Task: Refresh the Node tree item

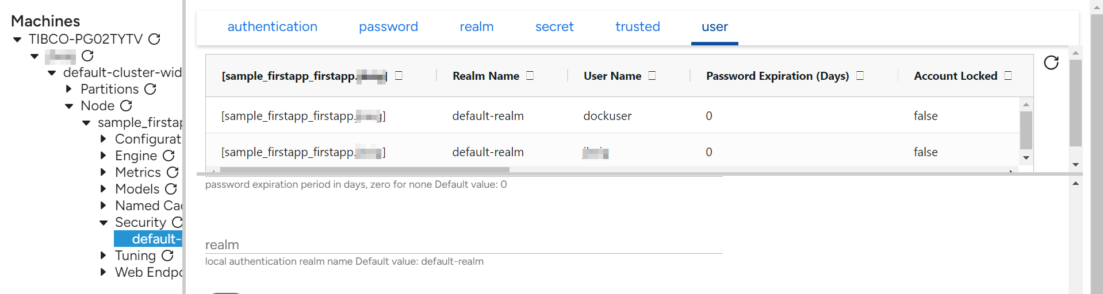Action: [x=127, y=106]
